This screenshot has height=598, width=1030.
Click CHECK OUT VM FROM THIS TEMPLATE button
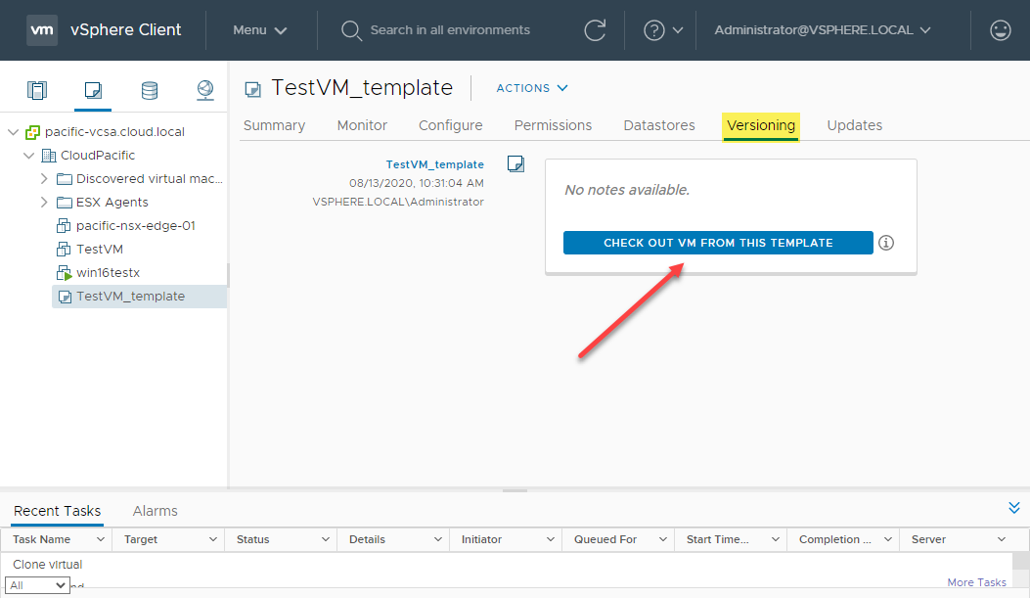coord(718,243)
